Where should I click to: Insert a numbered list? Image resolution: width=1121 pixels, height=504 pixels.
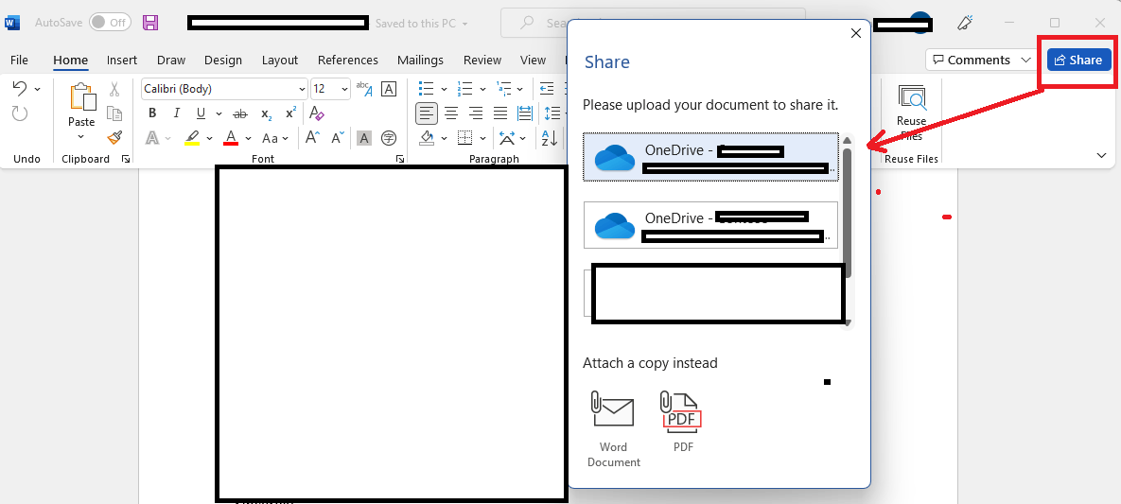[x=465, y=89]
